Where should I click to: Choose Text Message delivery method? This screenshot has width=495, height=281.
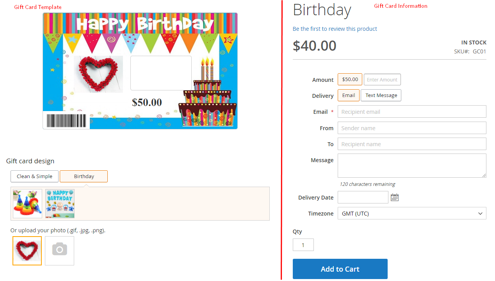(381, 95)
